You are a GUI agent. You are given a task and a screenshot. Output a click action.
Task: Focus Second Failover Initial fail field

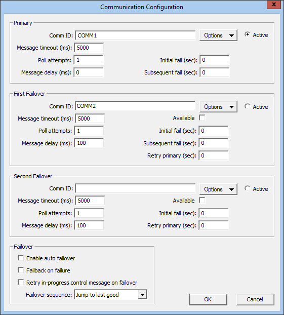click(213, 213)
